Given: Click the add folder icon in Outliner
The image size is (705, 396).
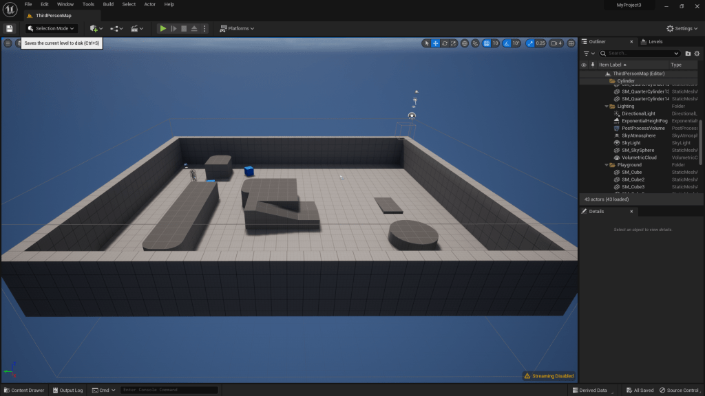Looking at the screenshot, I should 687,53.
